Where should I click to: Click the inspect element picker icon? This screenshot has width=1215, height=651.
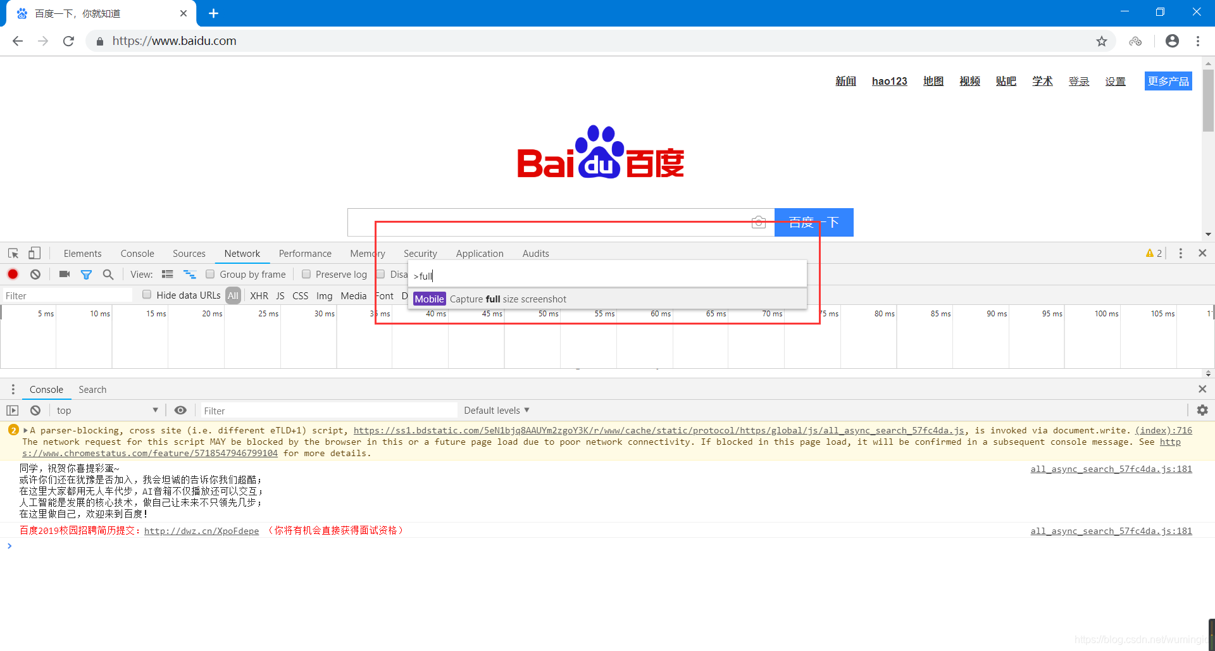pos(13,253)
